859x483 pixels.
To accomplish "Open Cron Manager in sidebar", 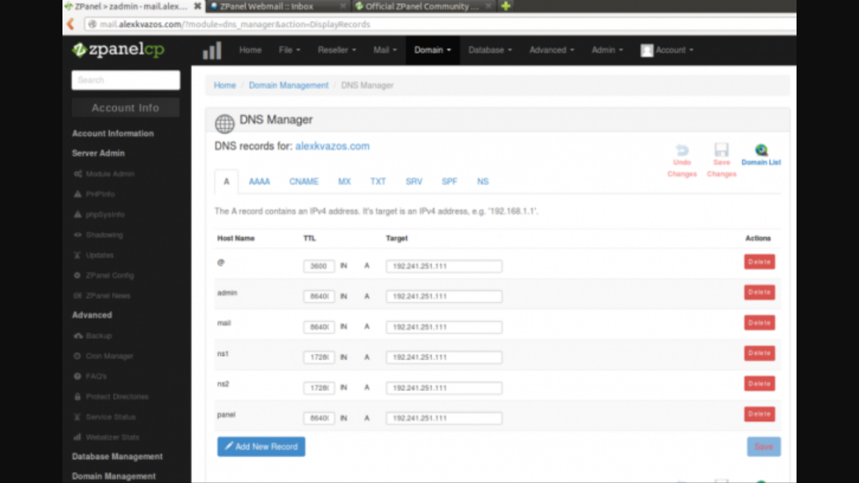I will click(x=104, y=356).
